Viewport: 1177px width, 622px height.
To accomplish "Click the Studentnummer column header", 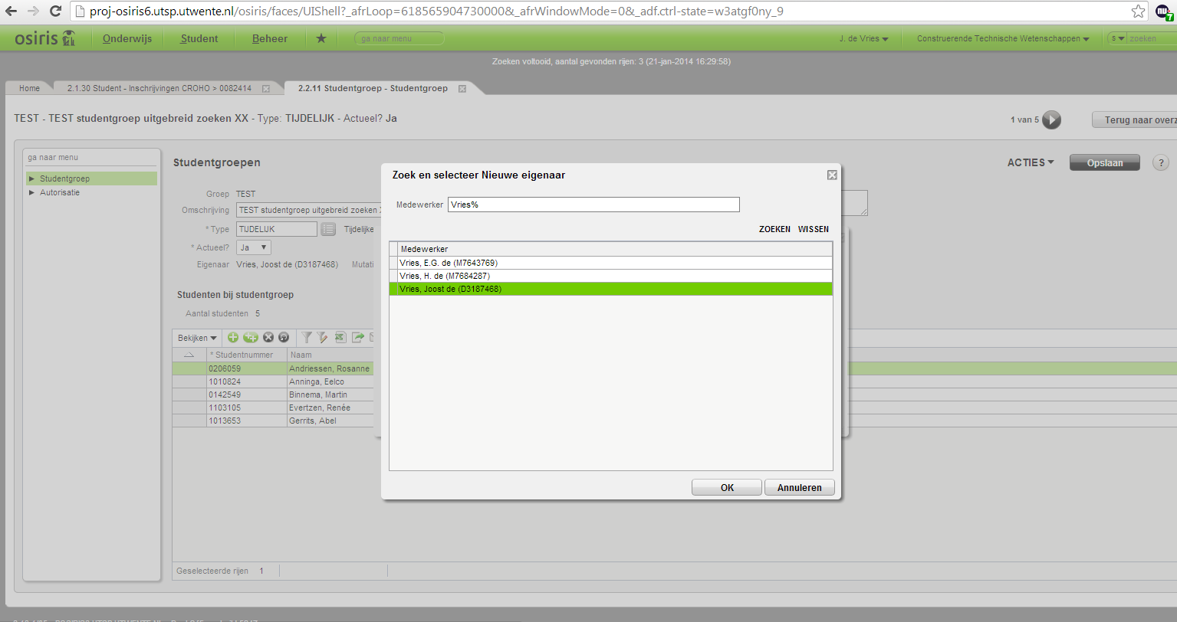I will [246, 355].
